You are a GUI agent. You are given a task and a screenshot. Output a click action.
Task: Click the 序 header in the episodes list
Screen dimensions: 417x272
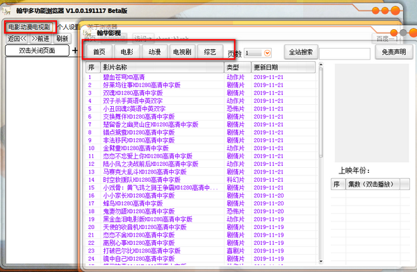click(338, 185)
